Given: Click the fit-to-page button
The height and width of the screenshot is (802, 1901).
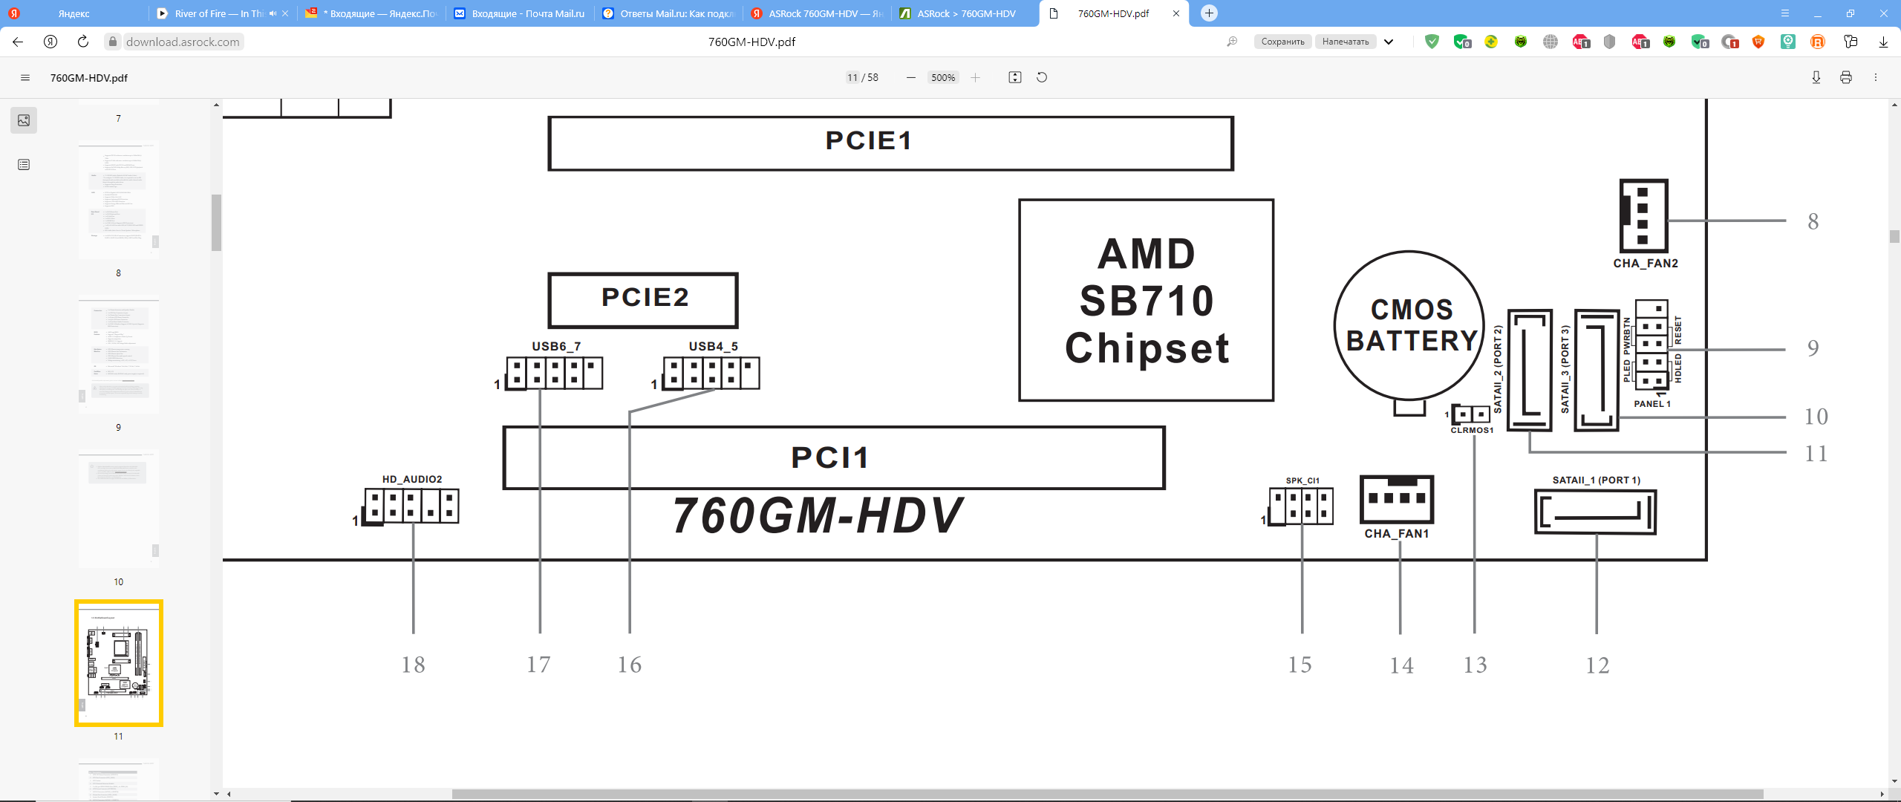Looking at the screenshot, I should [x=1014, y=77].
